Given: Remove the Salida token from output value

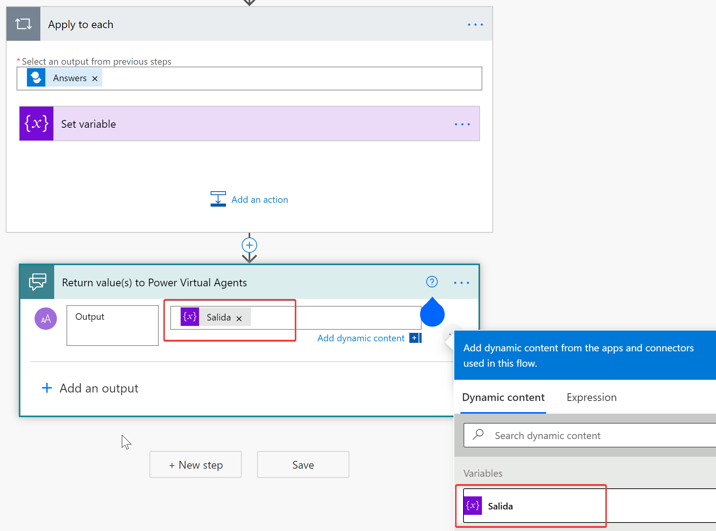Looking at the screenshot, I should tap(239, 319).
